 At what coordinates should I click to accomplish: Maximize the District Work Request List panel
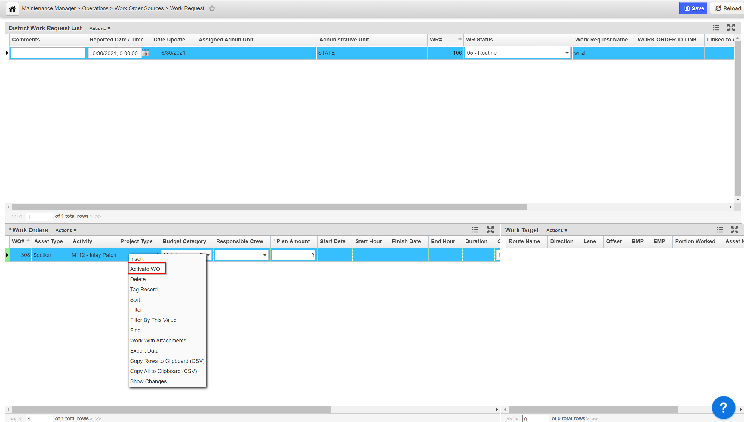click(731, 28)
